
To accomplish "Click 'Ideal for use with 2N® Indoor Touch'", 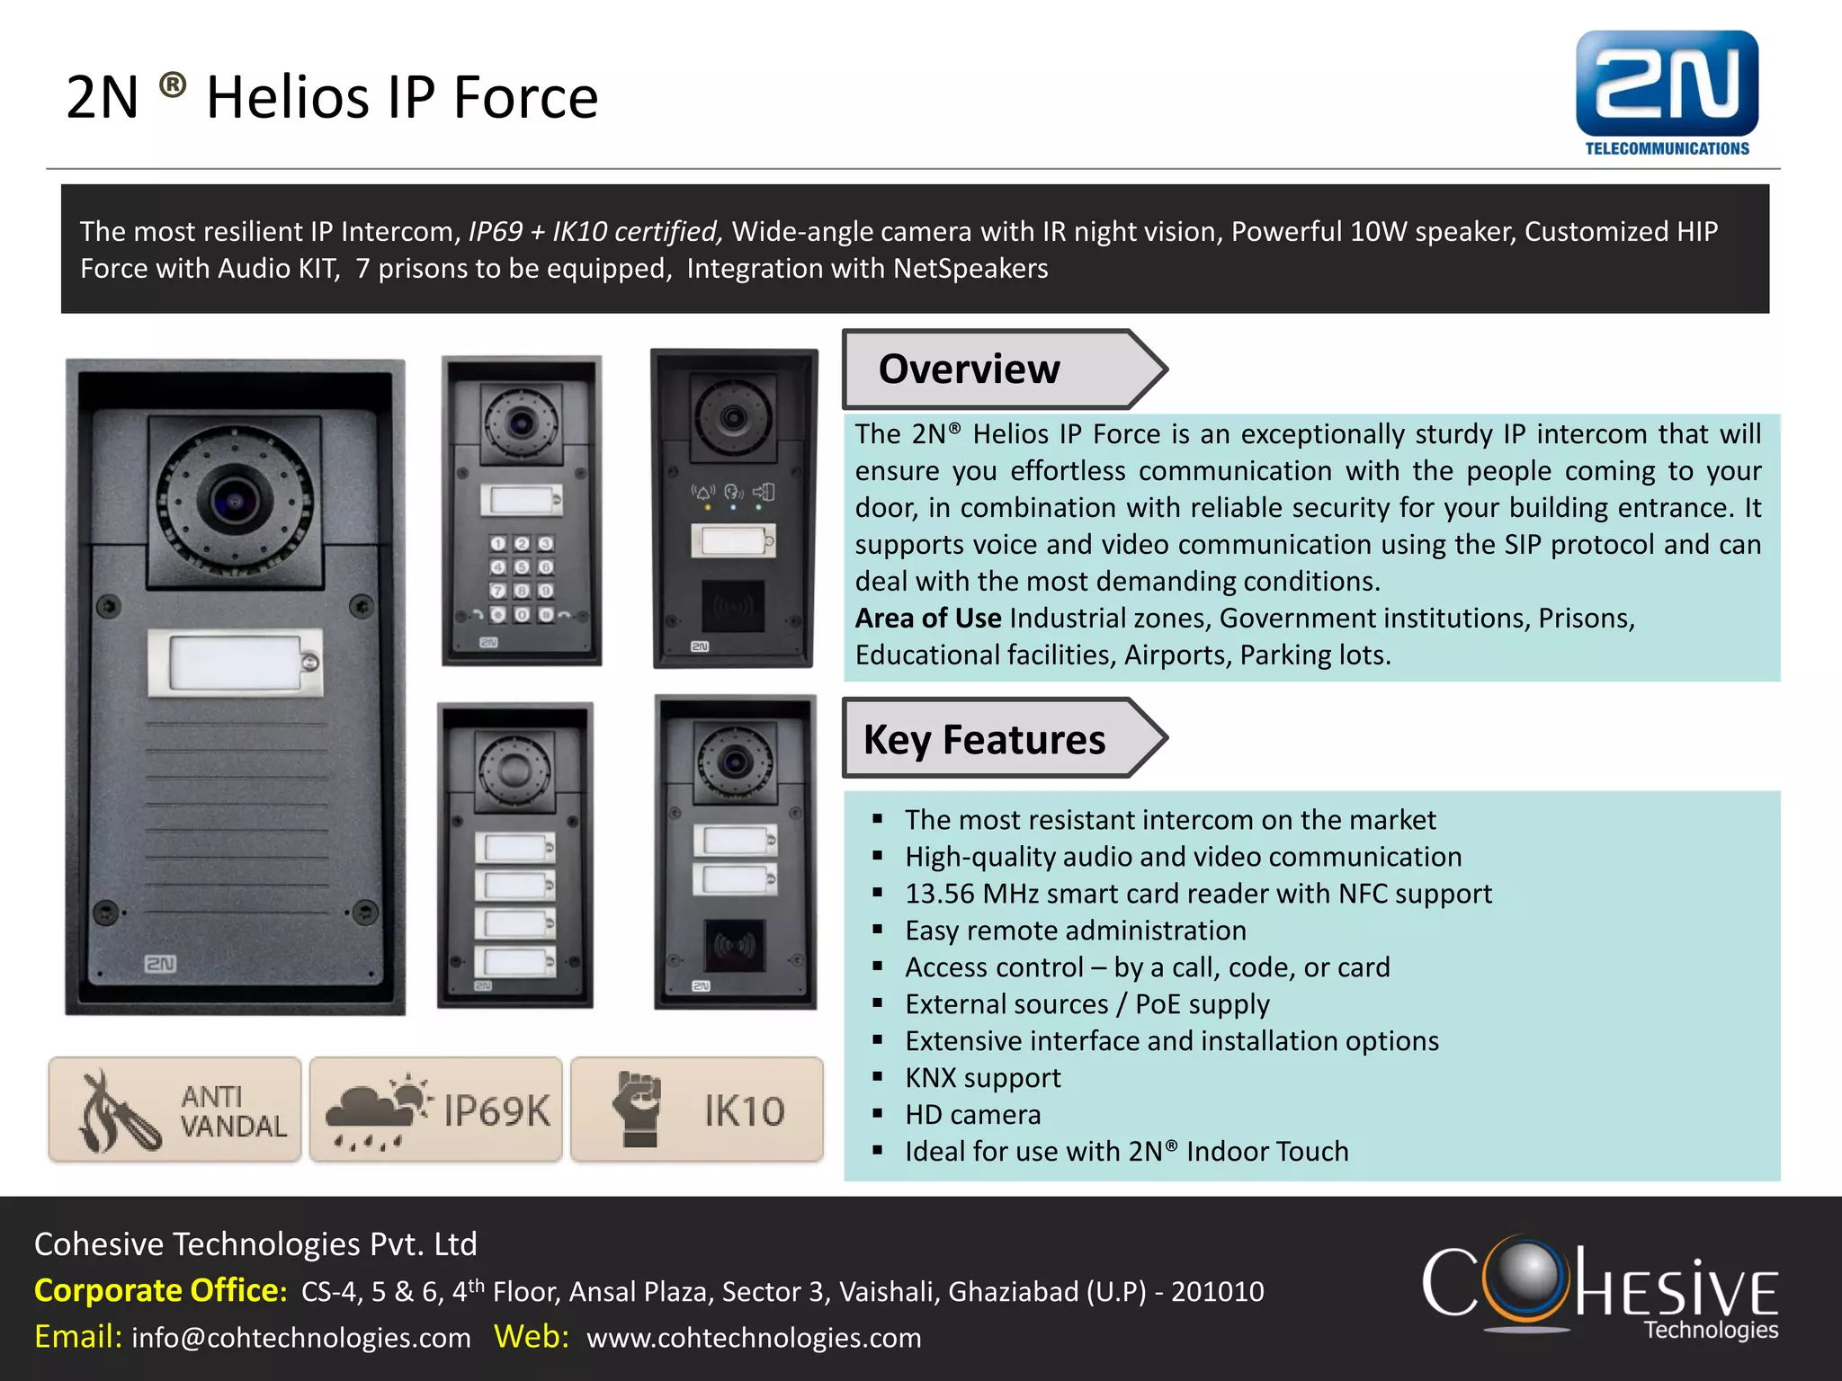I will [x=1127, y=1152].
